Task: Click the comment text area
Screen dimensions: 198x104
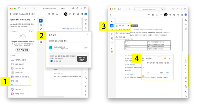Action: [158, 66]
